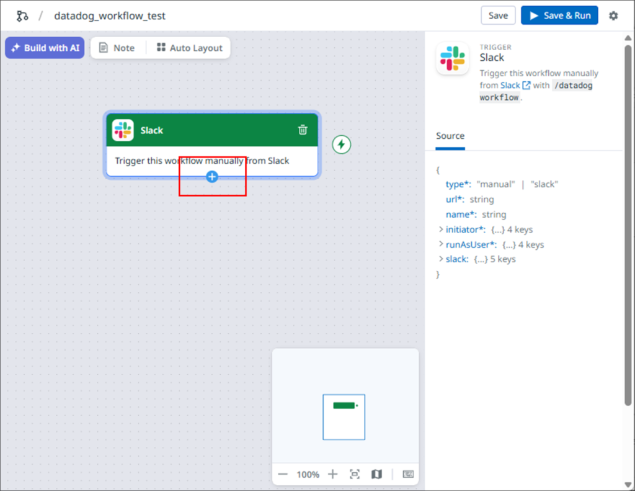
Task: Add a Note to the canvas
Action: pyautogui.click(x=117, y=48)
